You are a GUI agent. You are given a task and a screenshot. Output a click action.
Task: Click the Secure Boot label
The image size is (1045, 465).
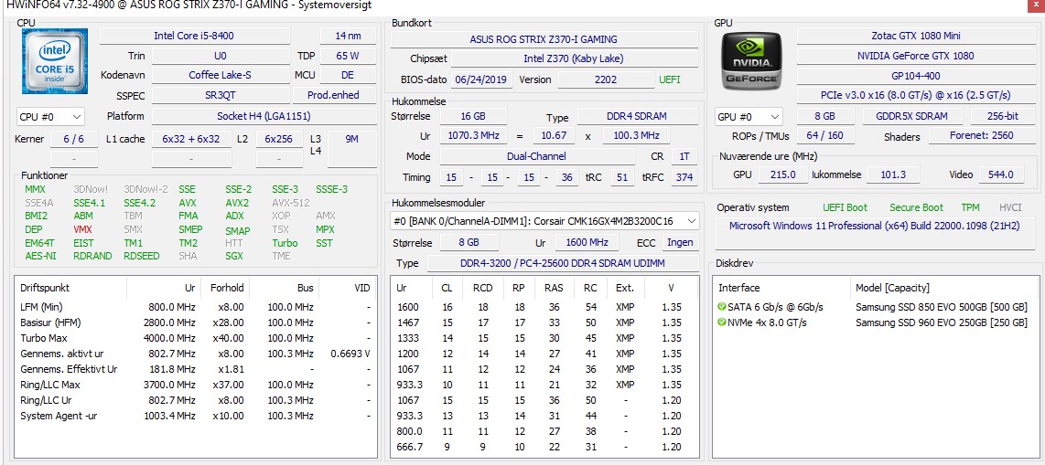(x=916, y=207)
